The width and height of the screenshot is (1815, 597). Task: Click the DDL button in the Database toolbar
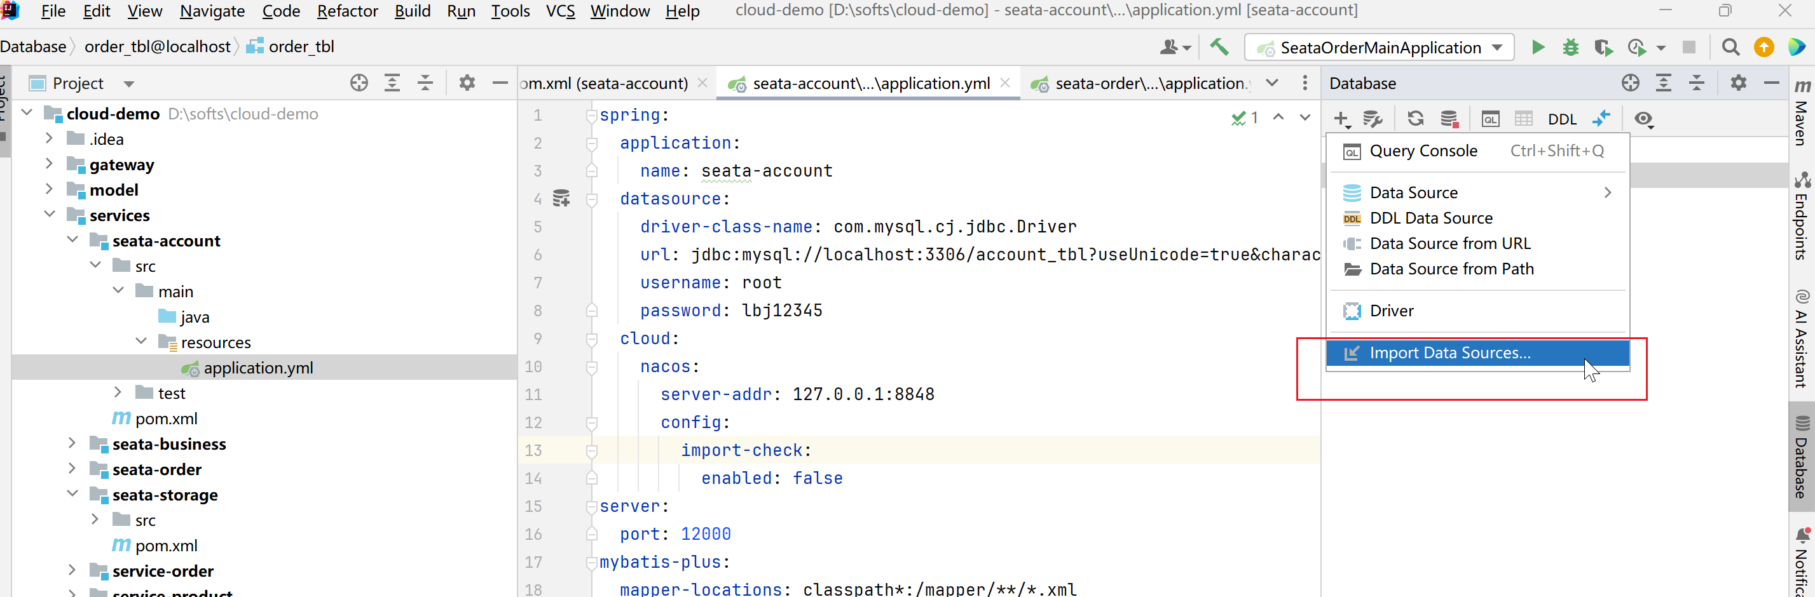tap(1562, 119)
